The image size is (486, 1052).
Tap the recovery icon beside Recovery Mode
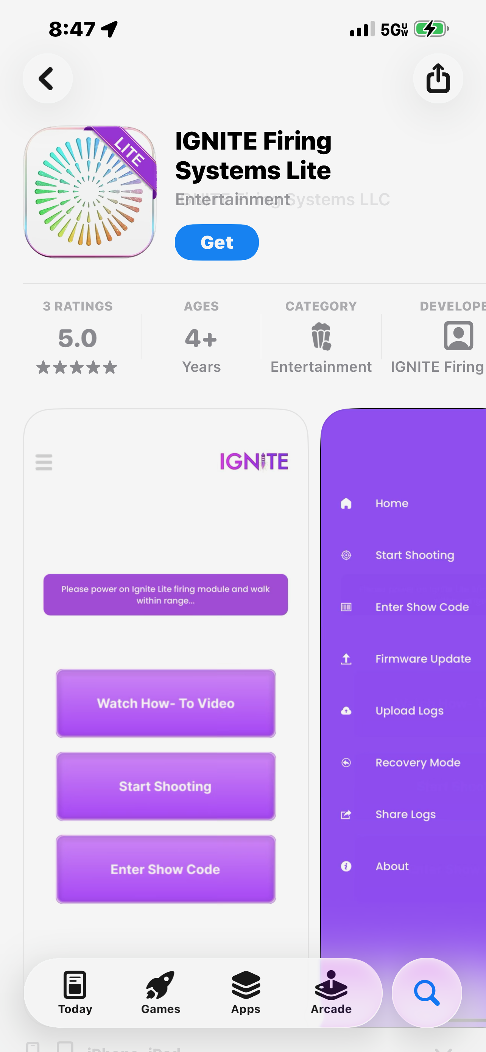(x=346, y=762)
